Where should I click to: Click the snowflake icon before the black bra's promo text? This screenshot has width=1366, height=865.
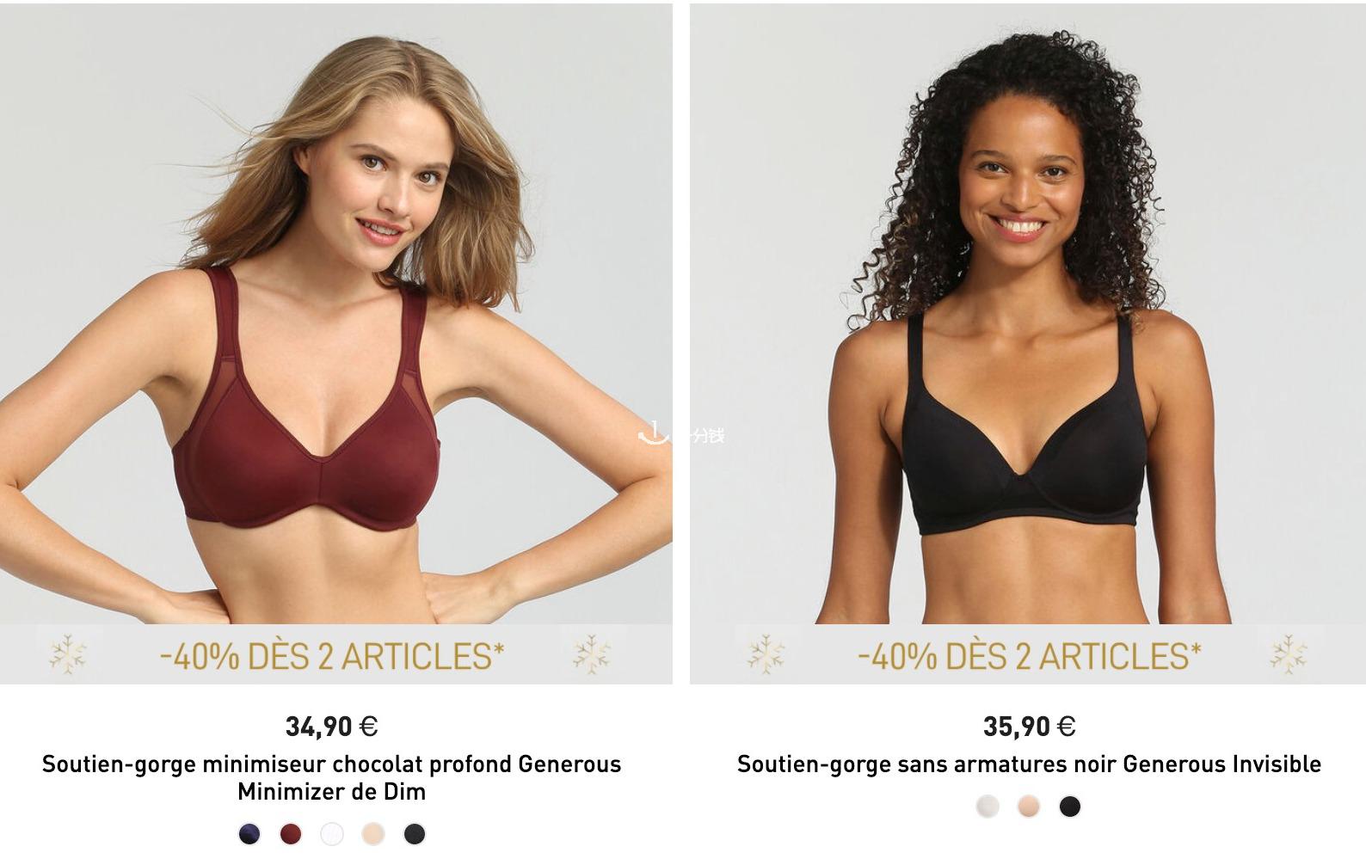(x=766, y=654)
